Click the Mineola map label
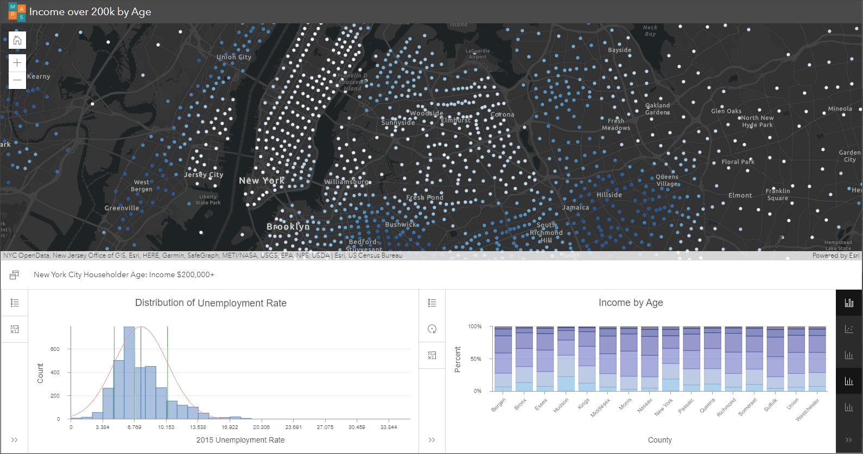 tap(840, 108)
